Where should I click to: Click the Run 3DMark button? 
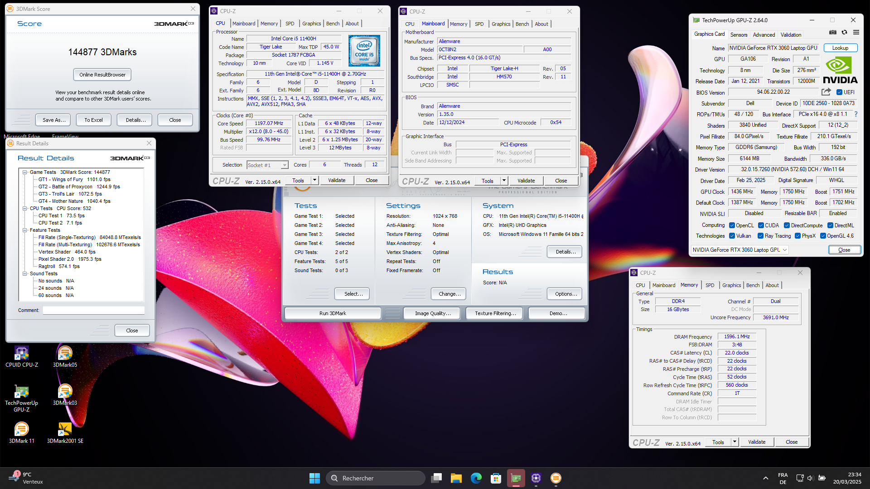tap(333, 313)
